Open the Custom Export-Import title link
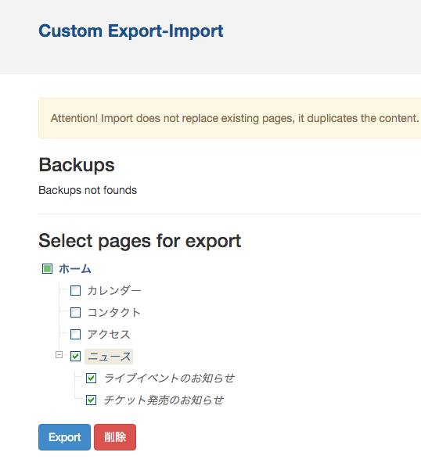This screenshot has height=463, width=421. 131,31
